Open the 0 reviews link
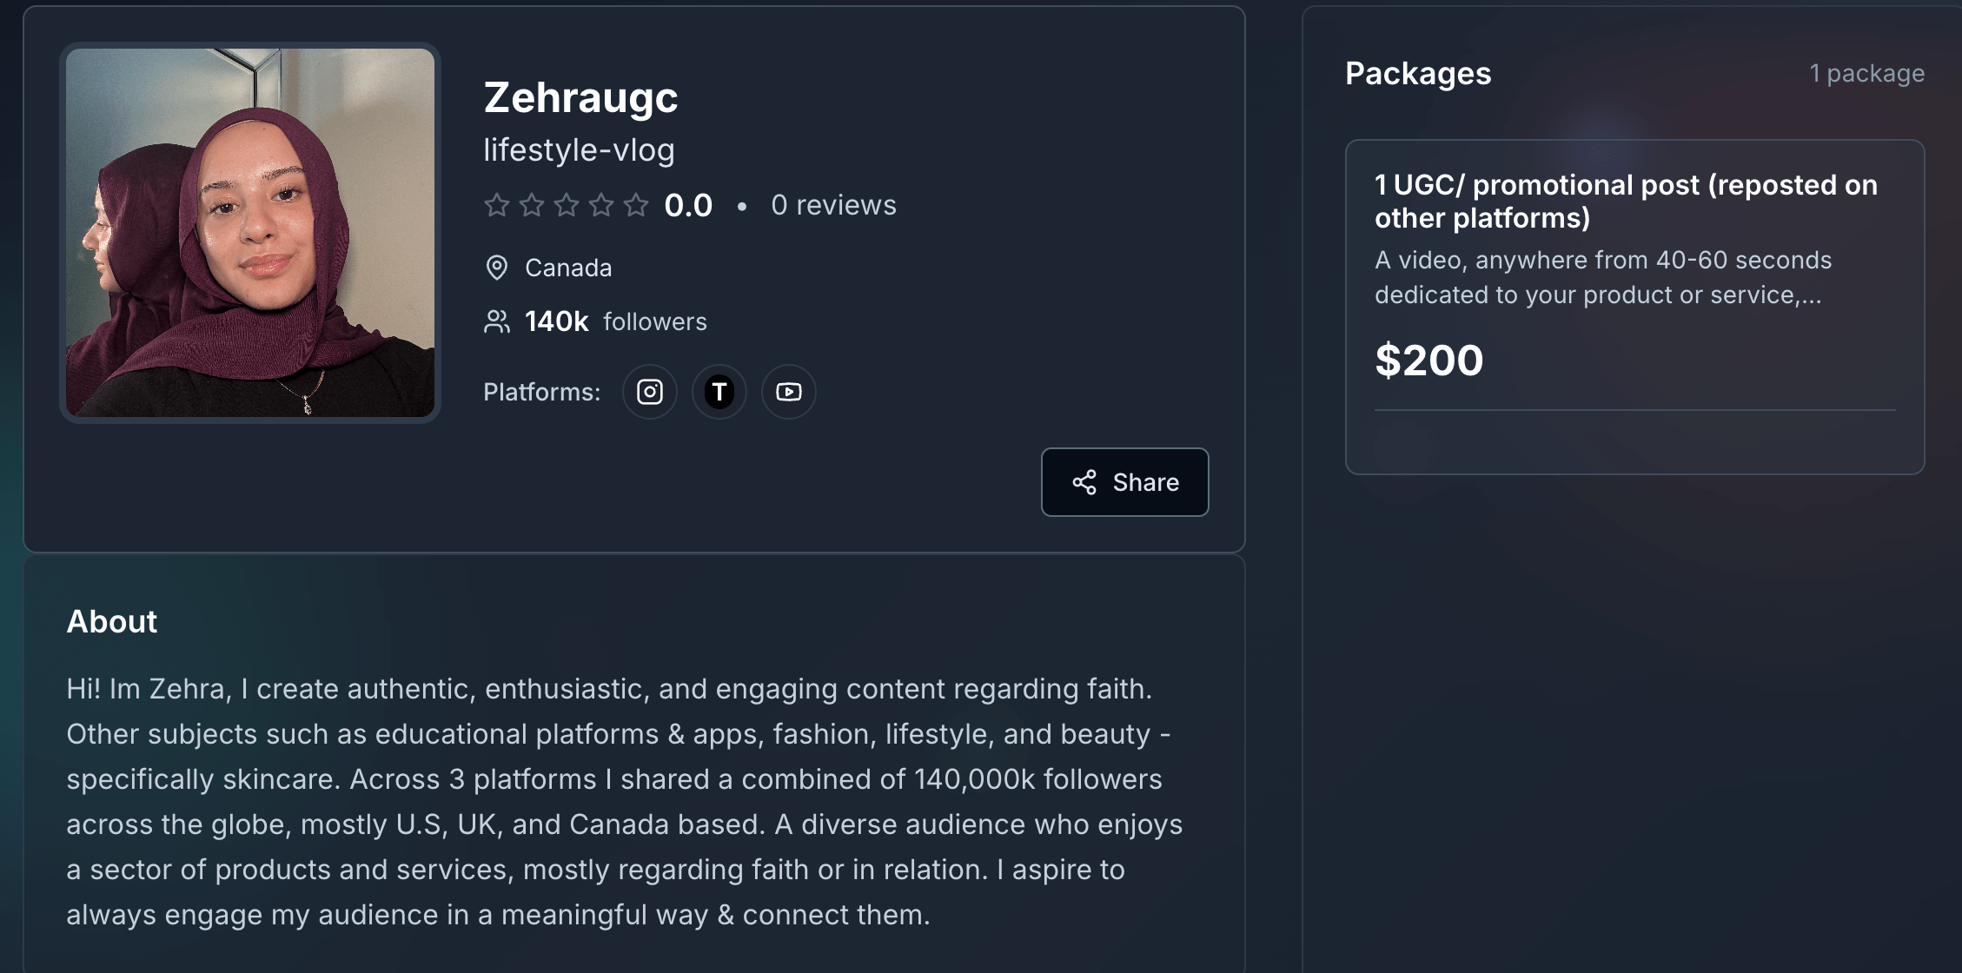This screenshot has height=973, width=1962. (833, 205)
